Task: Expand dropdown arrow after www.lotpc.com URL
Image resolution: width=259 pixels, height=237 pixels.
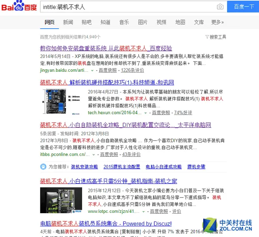Action: point(144,212)
